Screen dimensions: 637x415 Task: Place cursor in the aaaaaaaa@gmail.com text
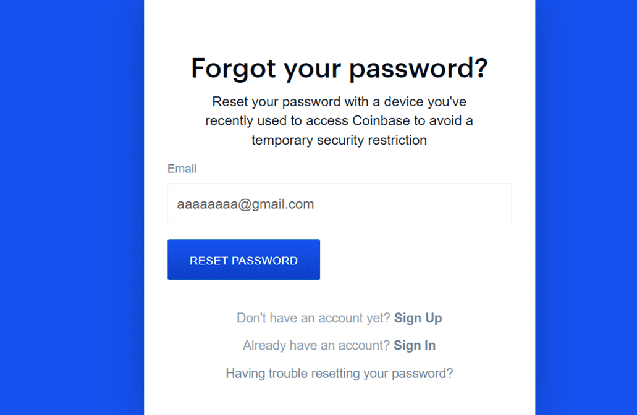(x=245, y=204)
